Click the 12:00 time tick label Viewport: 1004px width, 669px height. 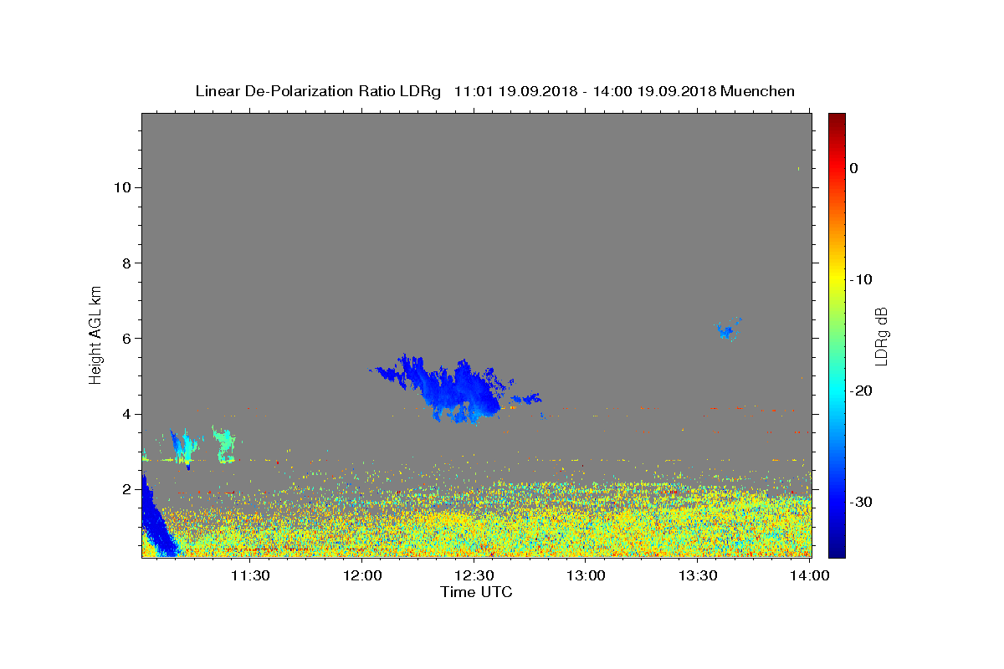pos(363,575)
